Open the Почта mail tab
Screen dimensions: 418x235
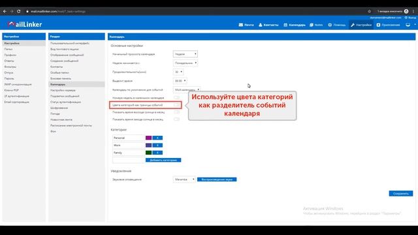point(246,25)
